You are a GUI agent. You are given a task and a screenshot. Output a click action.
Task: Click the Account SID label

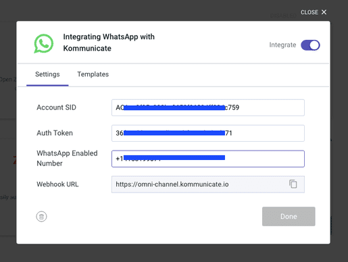pyautogui.click(x=56, y=107)
